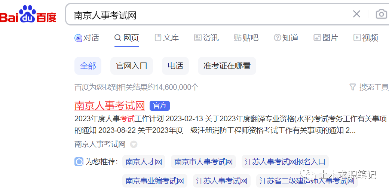Viewport: 389px width, 192px height.
Task: Open 搜索工具 filter options
Action: click(x=369, y=87)
